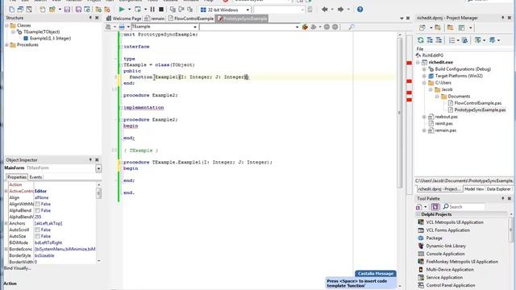Open the run button dropdown arrow
The image size is (516, 290).
[x=129, y=10]
